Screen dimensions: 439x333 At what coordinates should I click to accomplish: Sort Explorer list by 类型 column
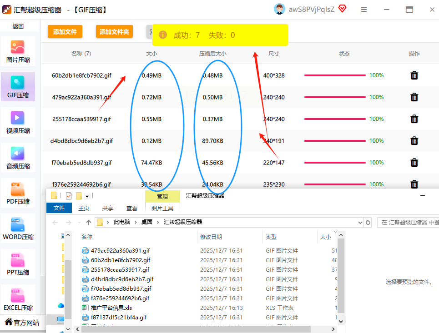point(271,237)
